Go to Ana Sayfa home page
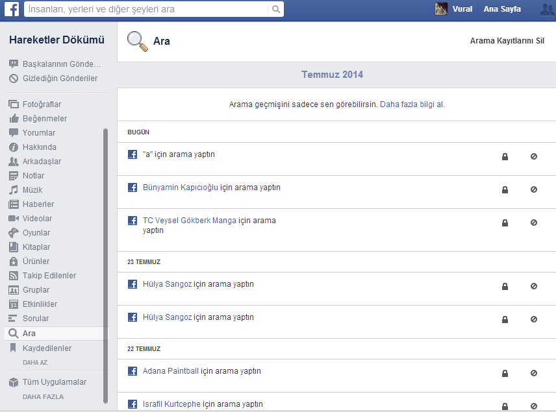This screenshot has height=412, width=556. click(502, 9)
